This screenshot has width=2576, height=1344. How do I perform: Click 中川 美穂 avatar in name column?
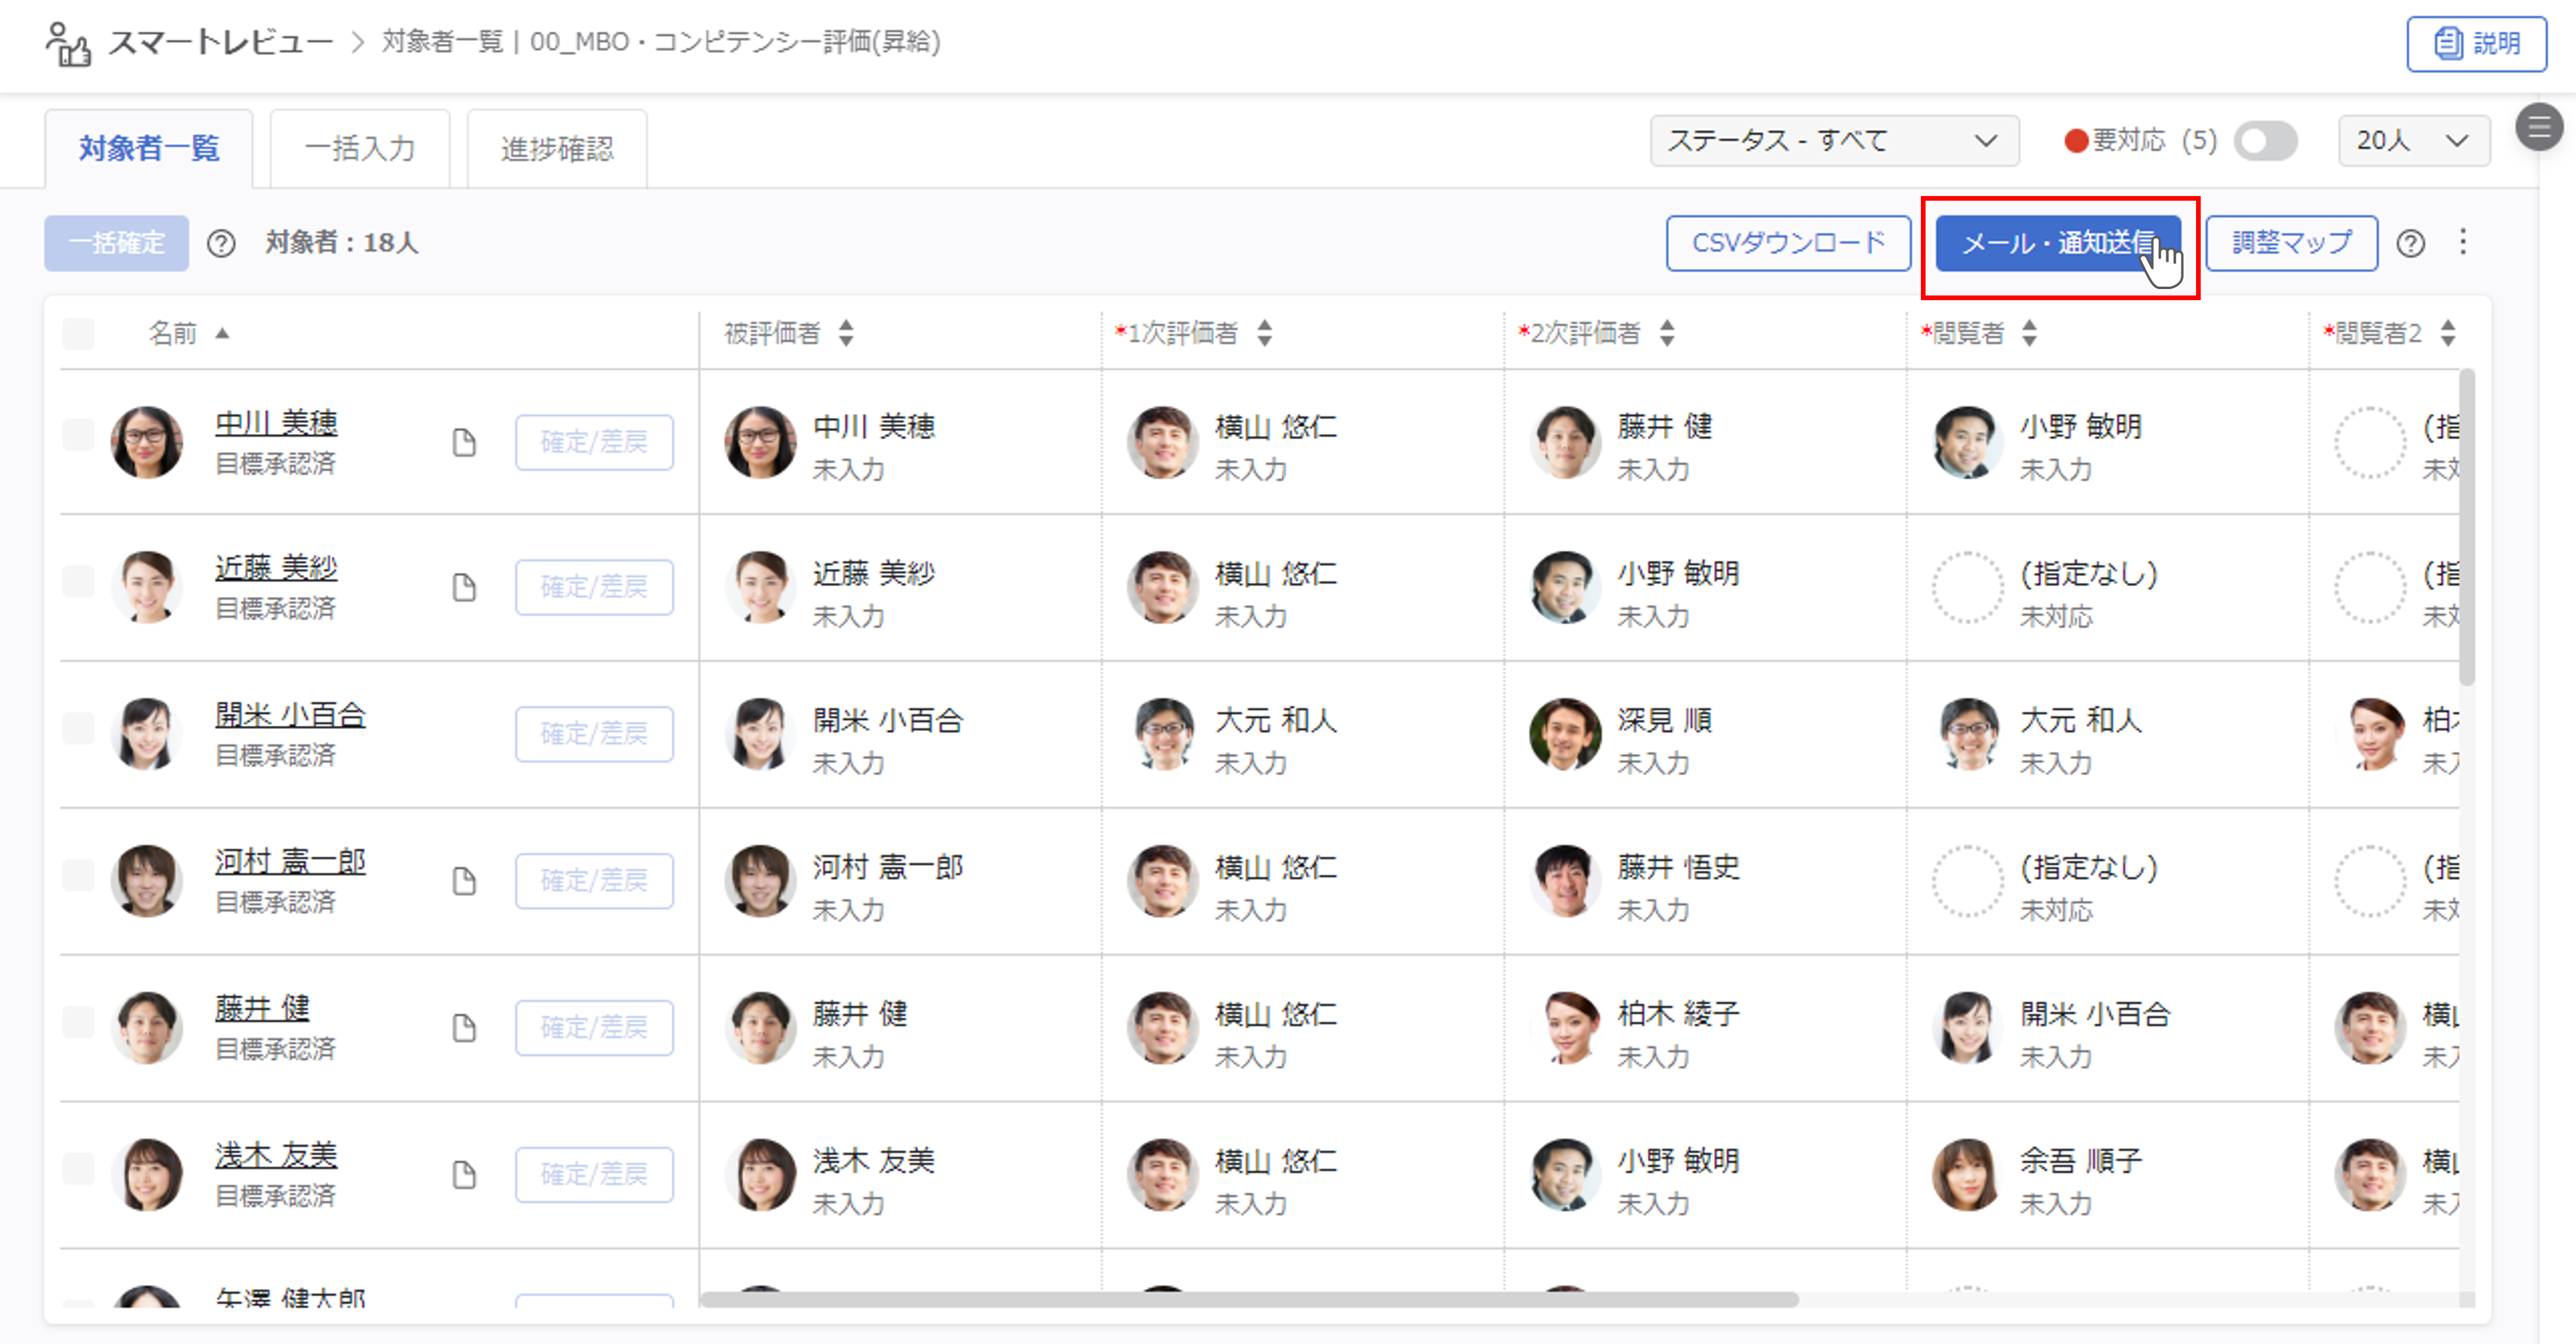pos(147,443)
